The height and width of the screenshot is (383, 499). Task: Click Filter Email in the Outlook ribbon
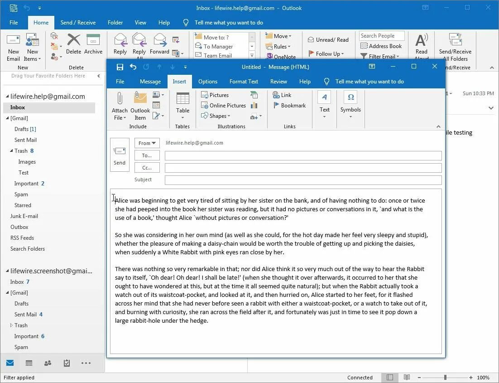tap(379, 56)
